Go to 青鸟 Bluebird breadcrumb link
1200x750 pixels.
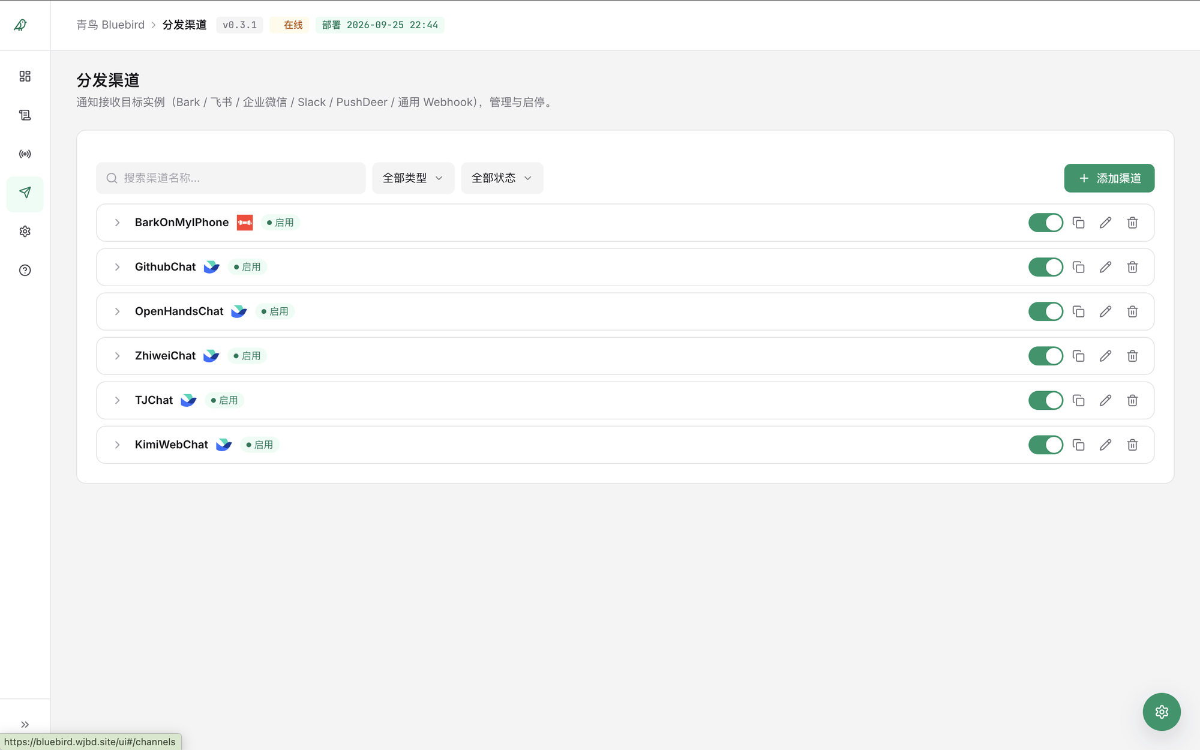pos(110,25)
